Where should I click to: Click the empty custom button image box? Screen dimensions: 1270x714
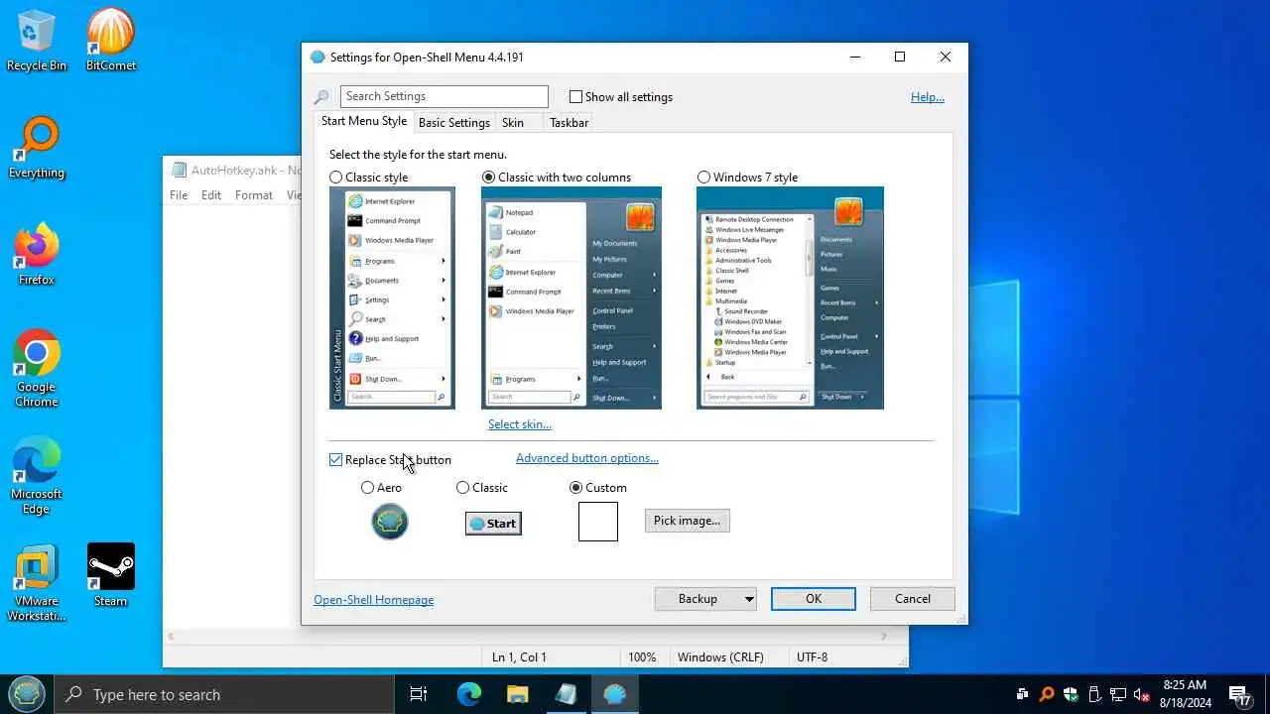coord(598,522)
